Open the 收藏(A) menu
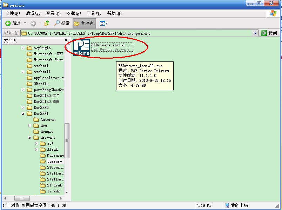 74,13
